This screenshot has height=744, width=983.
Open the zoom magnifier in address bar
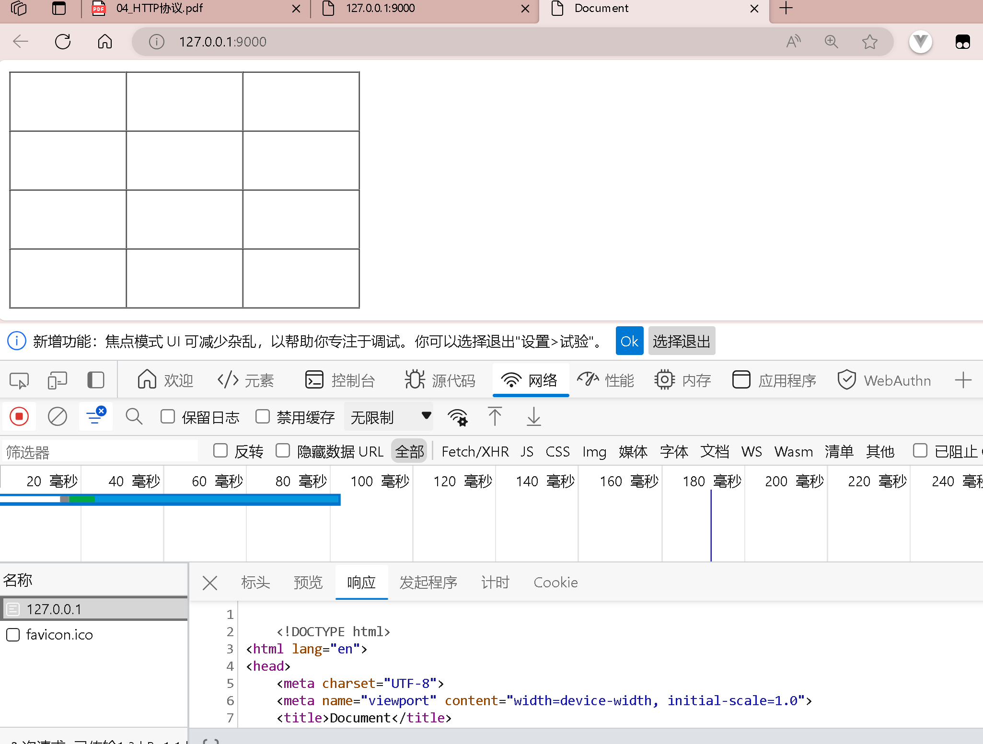(832, 42)
